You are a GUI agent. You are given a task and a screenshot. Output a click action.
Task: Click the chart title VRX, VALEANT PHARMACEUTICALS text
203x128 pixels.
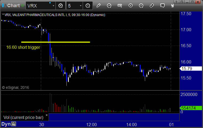(54, 15)
